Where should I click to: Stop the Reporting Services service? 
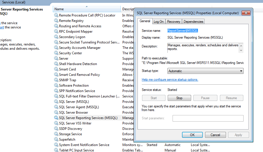tap(179, 98)
